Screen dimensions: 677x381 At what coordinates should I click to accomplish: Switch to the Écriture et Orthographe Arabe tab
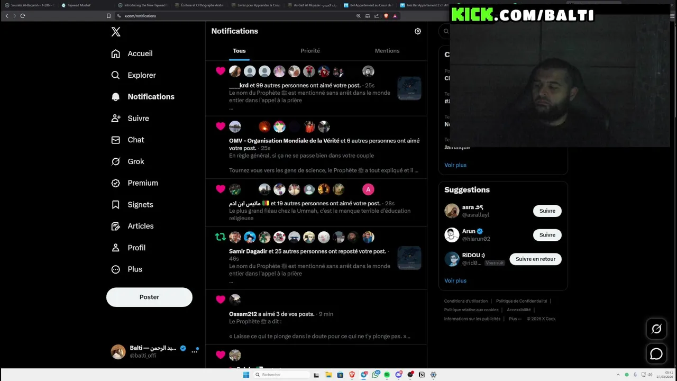[198, 5]
